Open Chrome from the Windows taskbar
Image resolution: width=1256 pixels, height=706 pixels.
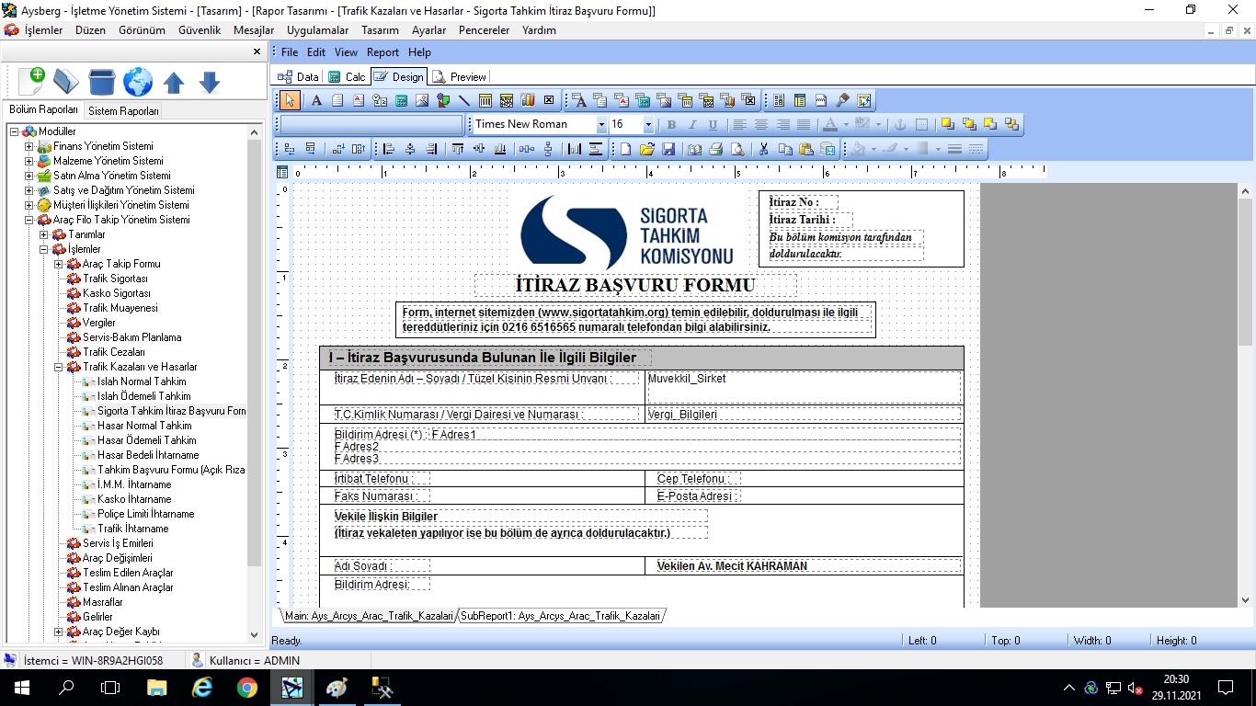[246, 688]
